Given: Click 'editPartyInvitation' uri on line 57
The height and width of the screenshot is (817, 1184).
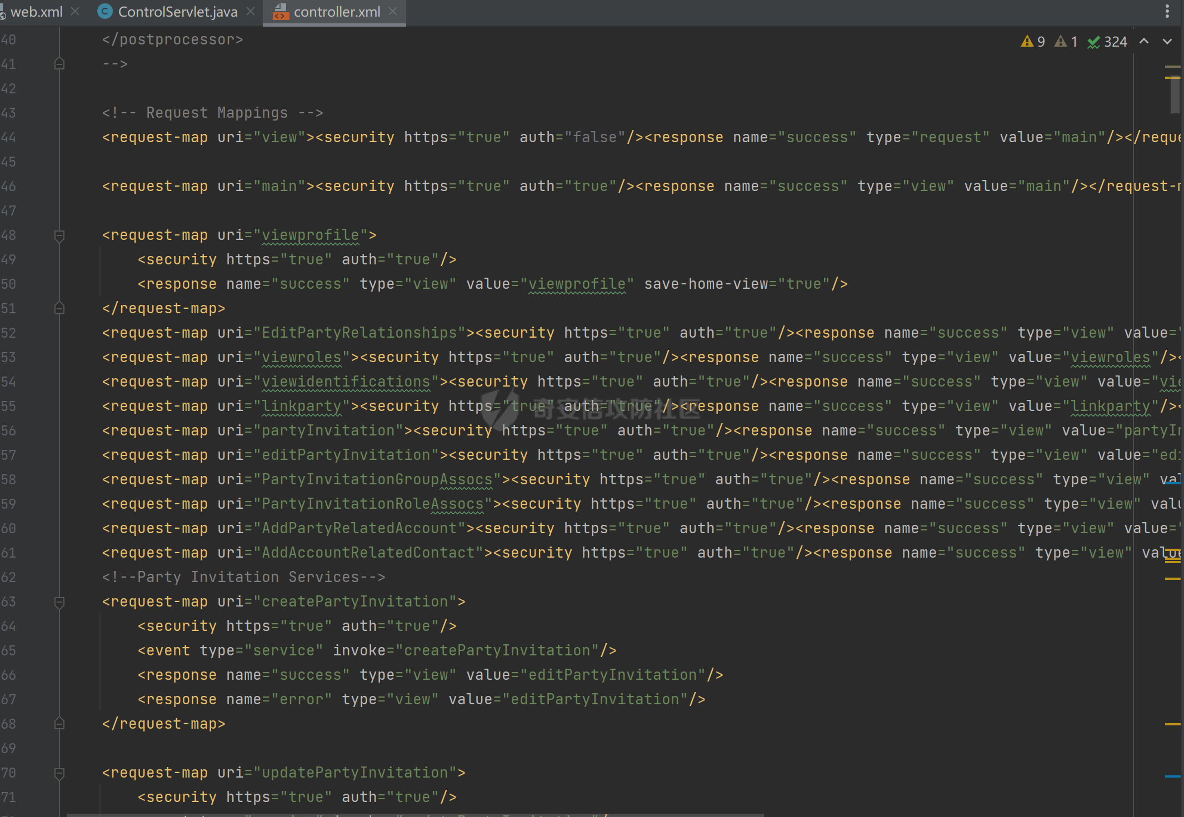Looking at the screenshot, I should point(346,455).
